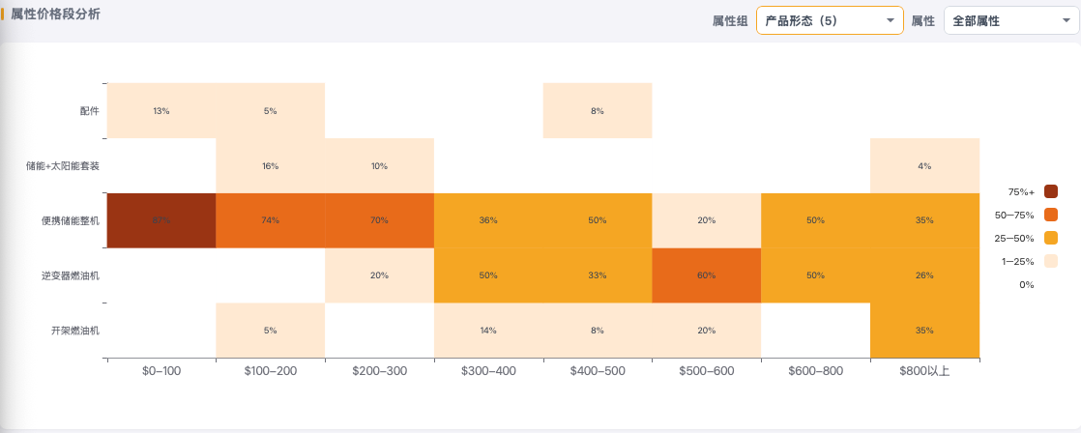Click the 74% heatmap cell
1081x433 pixels.
click(271, 220)
